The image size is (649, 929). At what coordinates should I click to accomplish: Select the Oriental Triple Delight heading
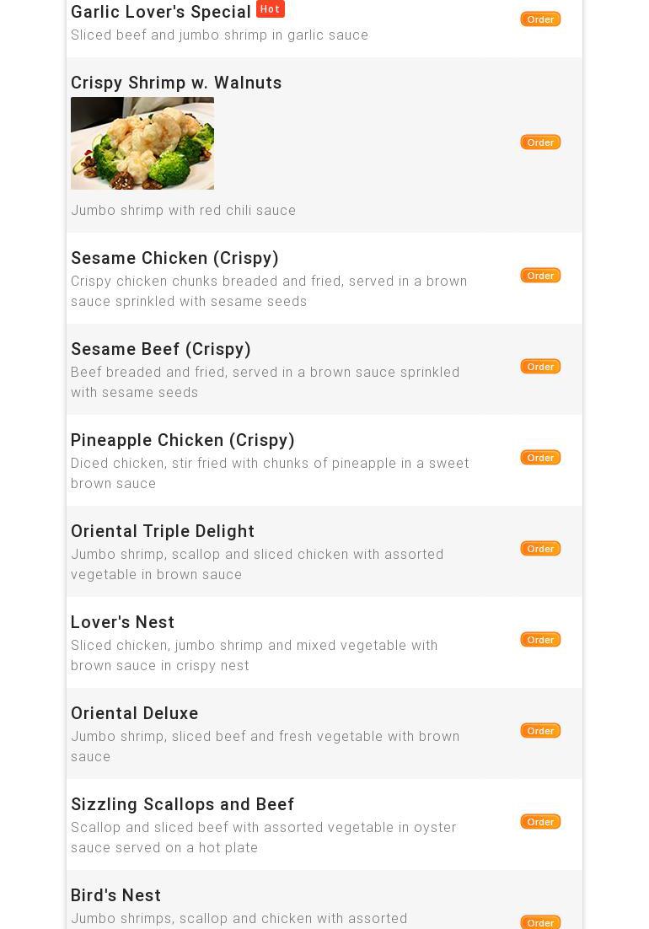pos(163,531)
